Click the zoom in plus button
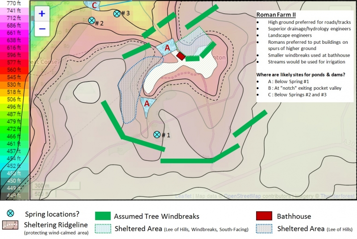The height and width of the screenshot is (239, 357). click(x=42, y=13)
